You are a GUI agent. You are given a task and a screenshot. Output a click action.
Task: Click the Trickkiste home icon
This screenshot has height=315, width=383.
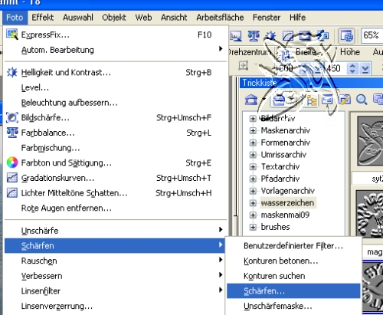pos(251,100)
